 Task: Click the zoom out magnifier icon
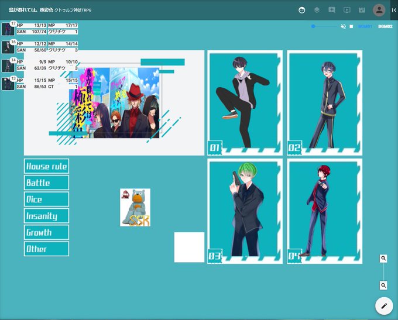click(383, 285)
